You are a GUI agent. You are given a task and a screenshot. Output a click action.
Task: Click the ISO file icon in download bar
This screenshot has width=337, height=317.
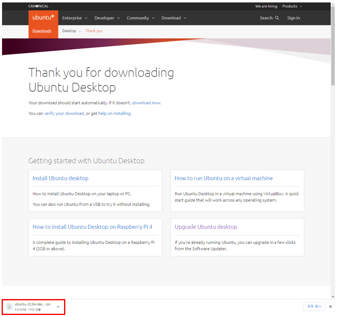tap(9, 307)
